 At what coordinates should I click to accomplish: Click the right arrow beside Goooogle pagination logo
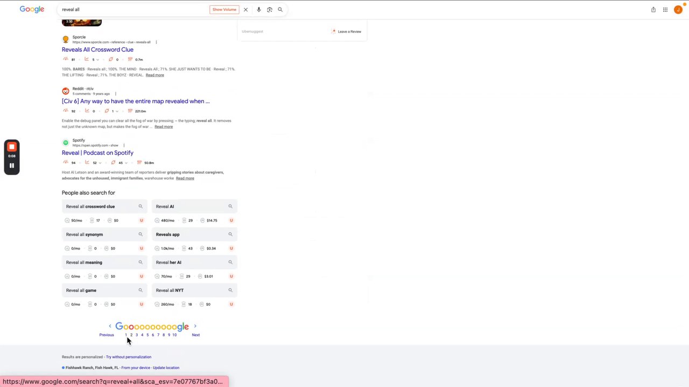coord(195,326)
